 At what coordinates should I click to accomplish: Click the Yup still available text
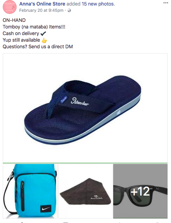[21, 40]
